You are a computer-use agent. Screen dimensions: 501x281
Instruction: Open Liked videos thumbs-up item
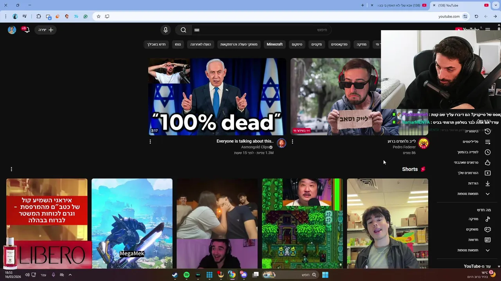[472, 162]
